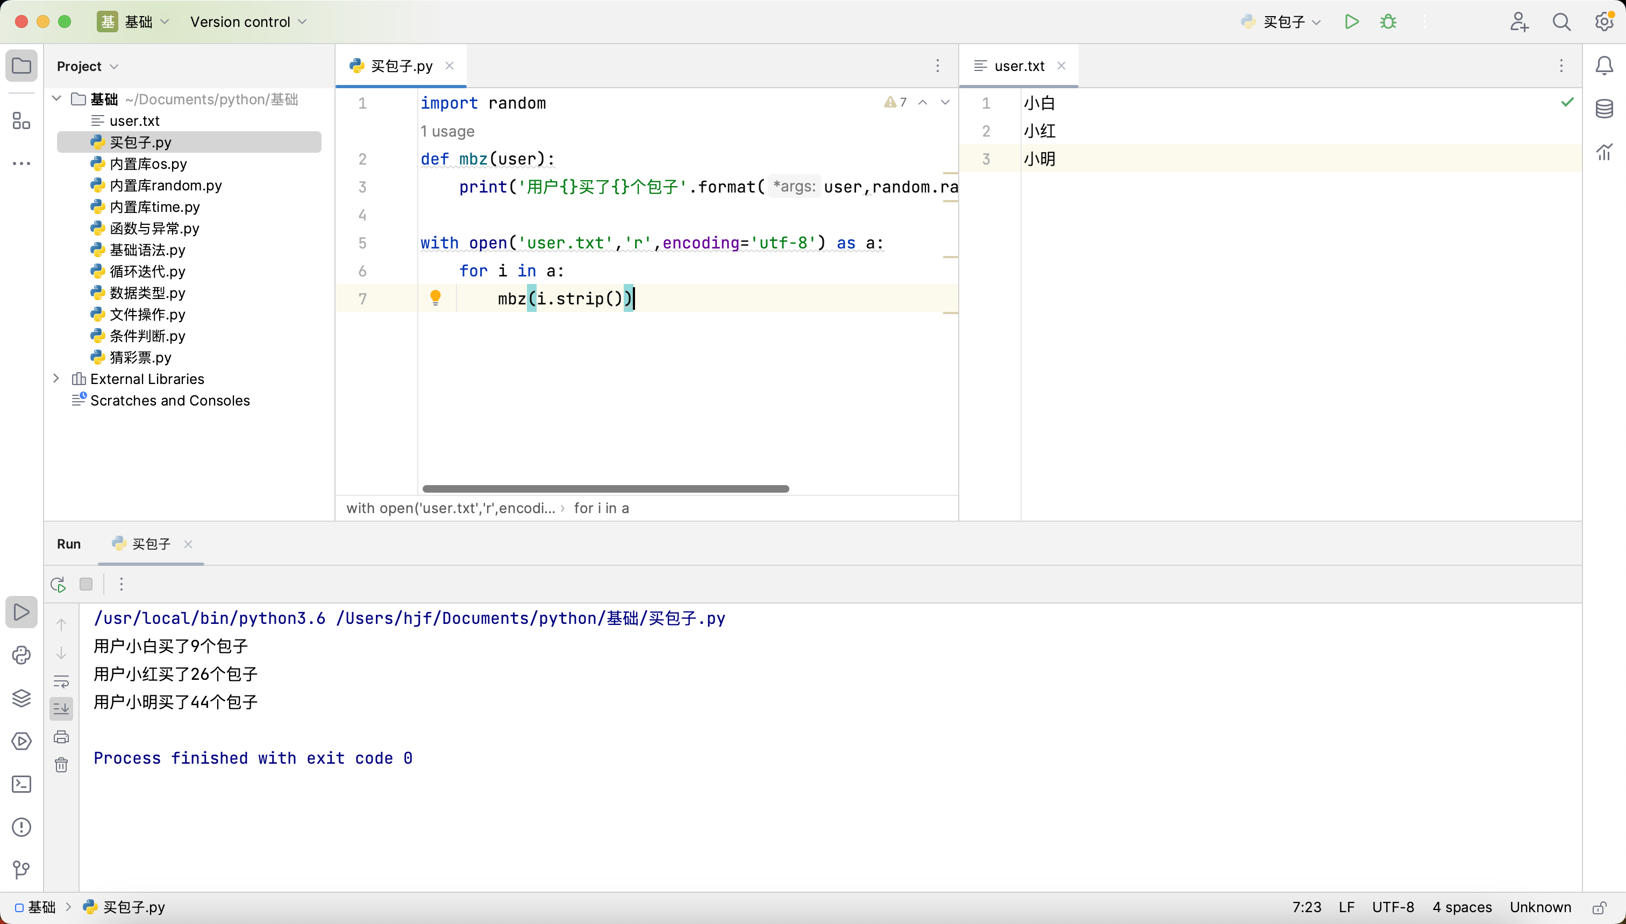Close the user.txt editor tab
Viewport: 1626px width, 924px height.
[1061, 66]
